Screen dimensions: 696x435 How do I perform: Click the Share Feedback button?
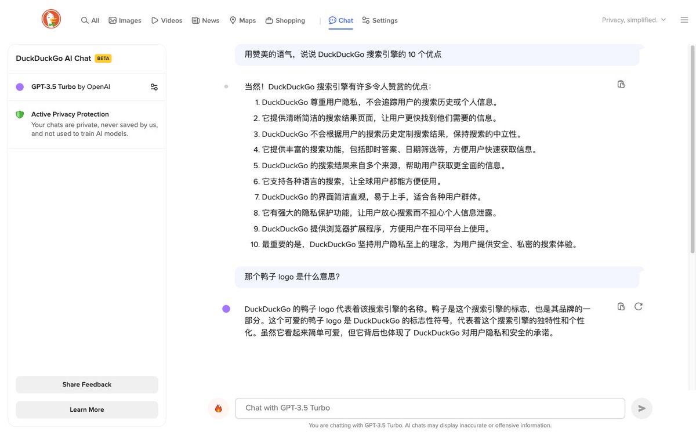click(x=87, y=385)
